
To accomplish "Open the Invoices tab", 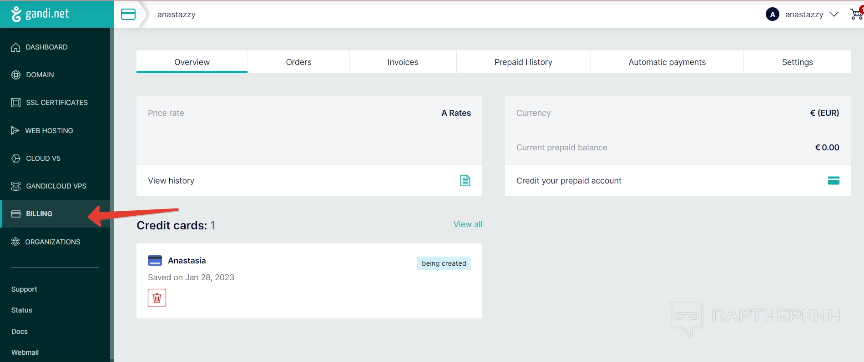I will pyautogui.click(x=403, y=62).
